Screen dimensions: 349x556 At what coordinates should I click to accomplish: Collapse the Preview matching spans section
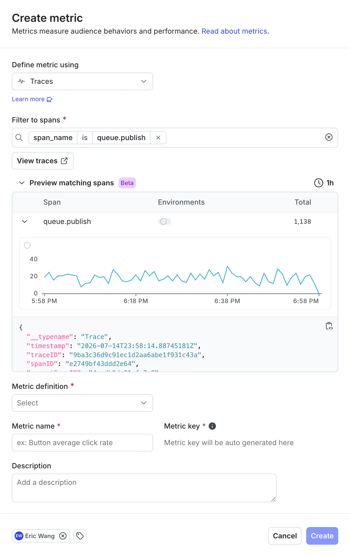click(22, 183)
